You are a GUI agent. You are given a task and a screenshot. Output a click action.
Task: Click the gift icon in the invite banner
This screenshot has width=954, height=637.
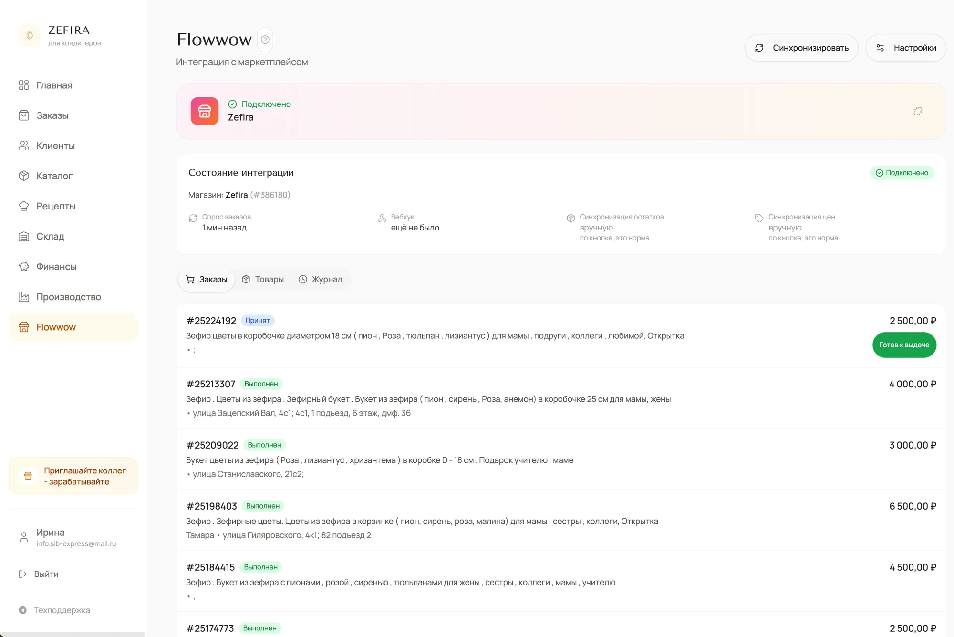pos(28,476)
